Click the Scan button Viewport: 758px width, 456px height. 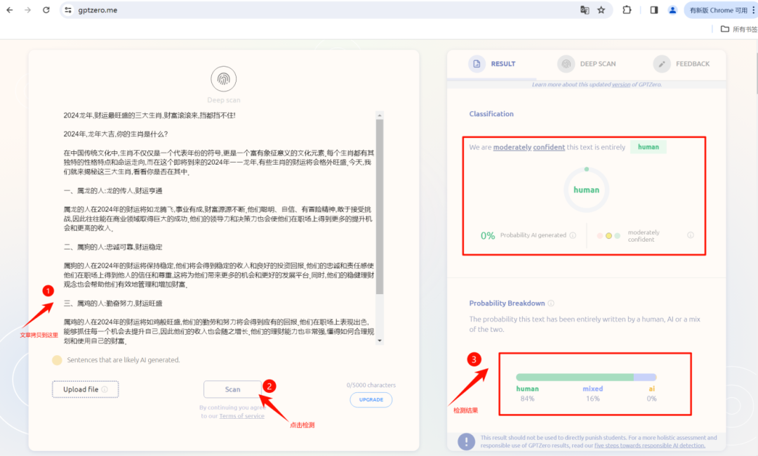(232, 389)
